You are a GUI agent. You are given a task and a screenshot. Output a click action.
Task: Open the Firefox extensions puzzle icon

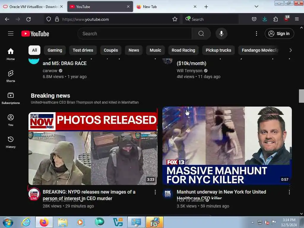275,19
